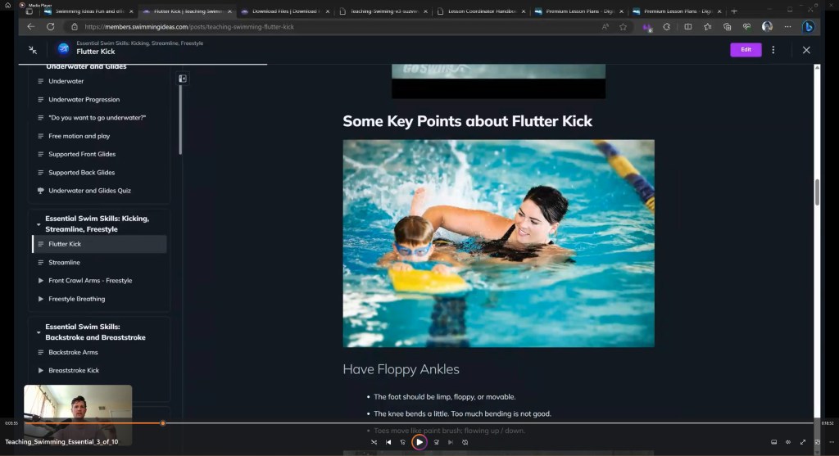Image resolution: width=839 pixels, height=456 pixels.
Task: Open browser split screen icon
Action: tap(687, 27)
